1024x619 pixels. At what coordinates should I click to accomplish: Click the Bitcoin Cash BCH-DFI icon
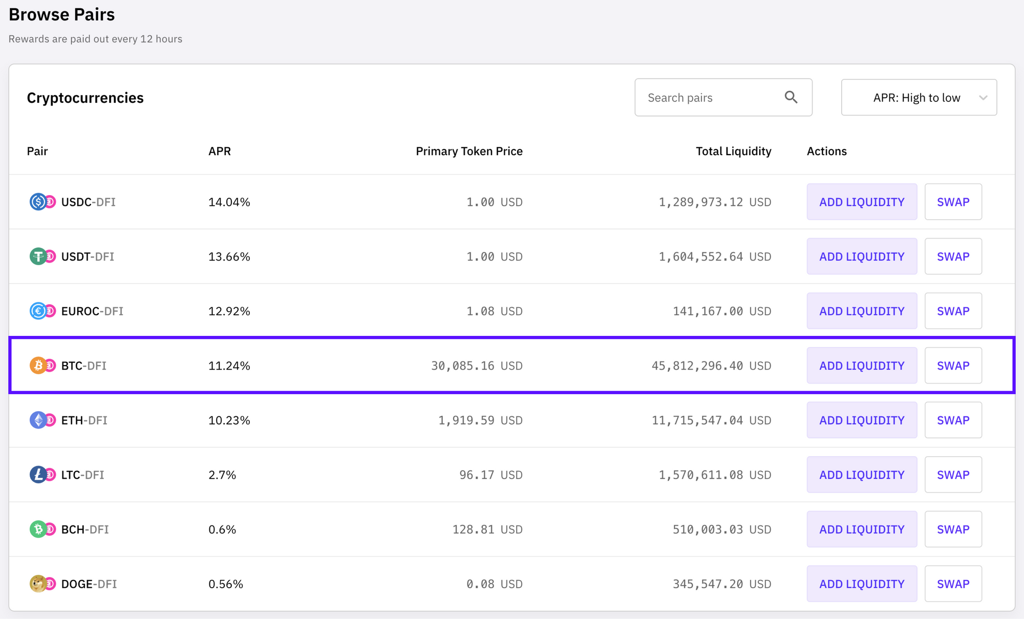(x=38, y=529)
